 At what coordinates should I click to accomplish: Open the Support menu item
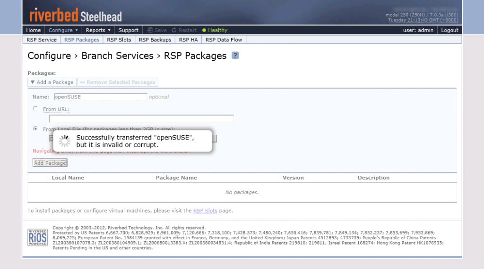click(x=129, y=30)
